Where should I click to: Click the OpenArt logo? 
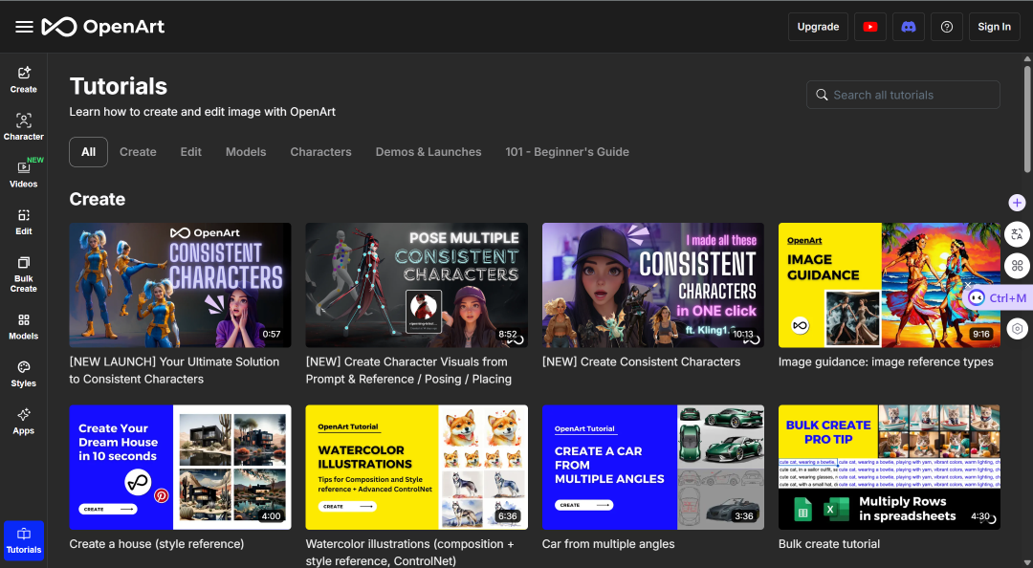coord(103,27)
